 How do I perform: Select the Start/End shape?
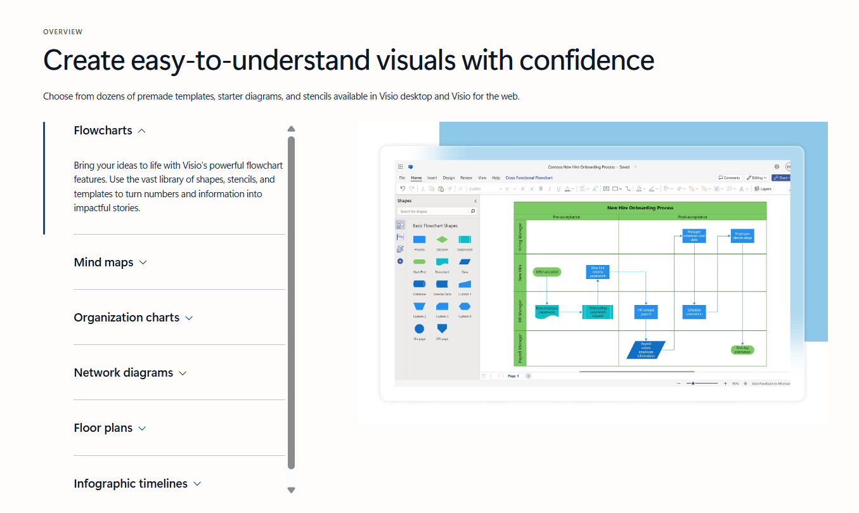point(419,262)
